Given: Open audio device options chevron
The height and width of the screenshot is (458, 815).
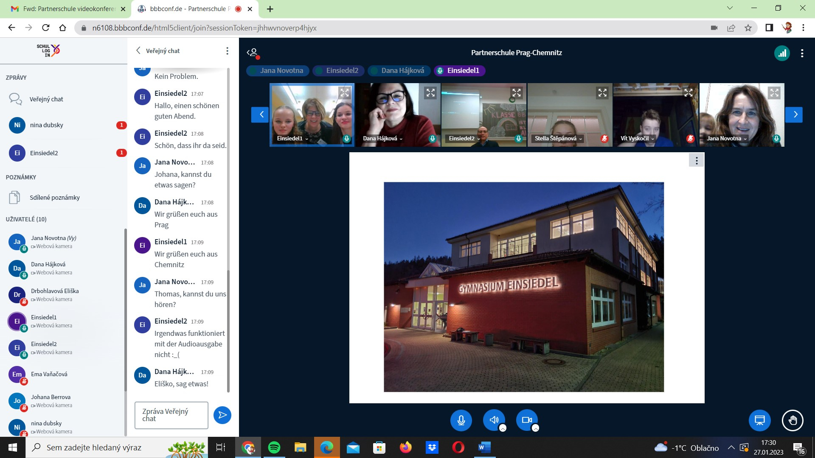Looking at the screenshot, I should (503, 428).
